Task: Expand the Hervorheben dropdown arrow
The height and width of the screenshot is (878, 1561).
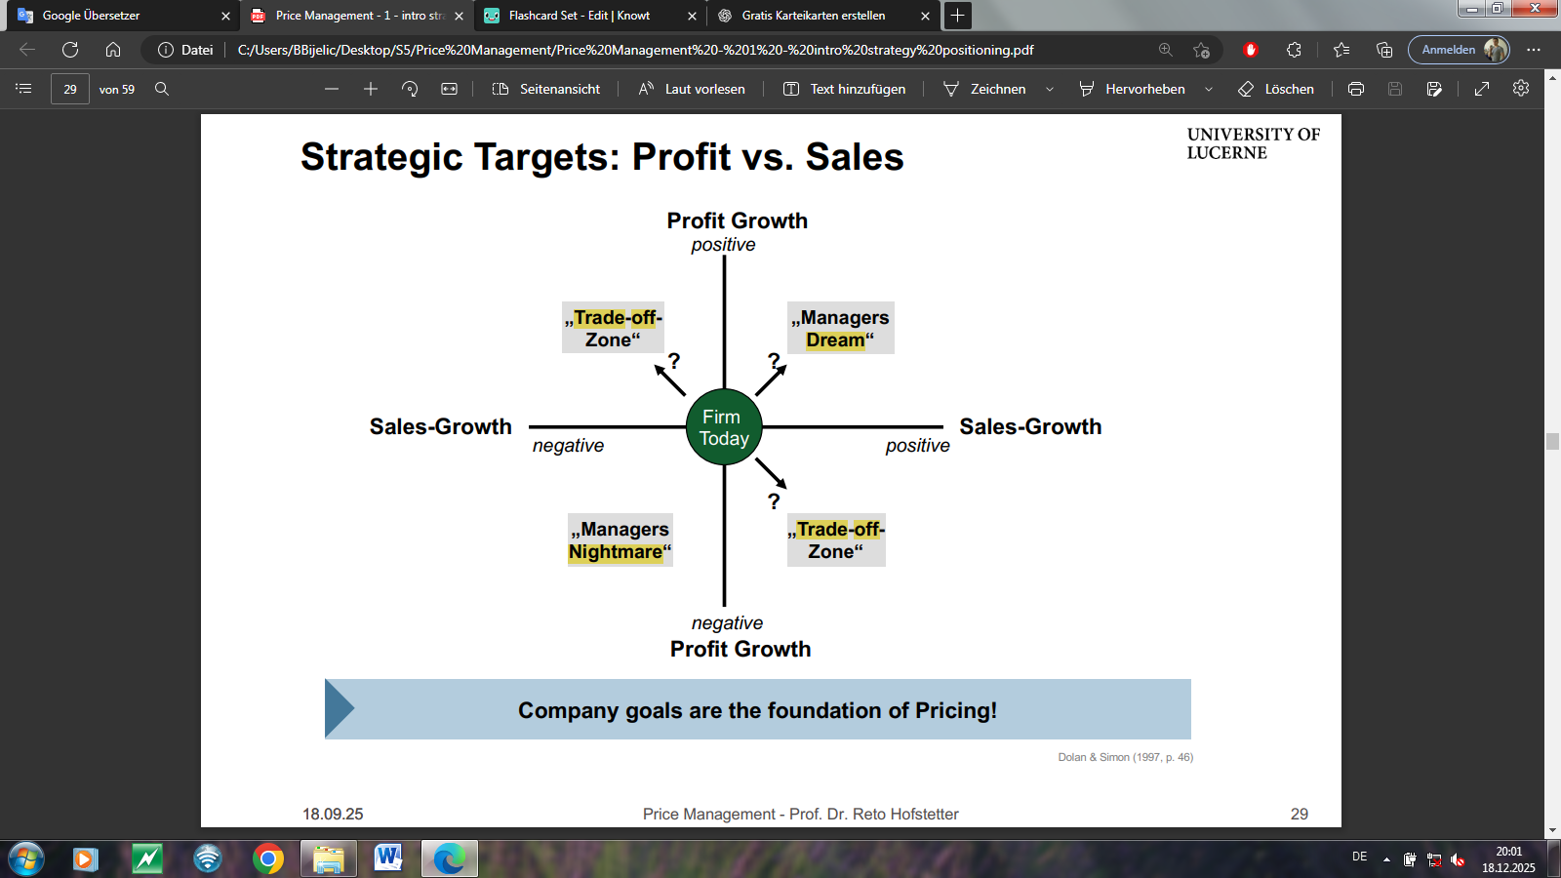Action: pos(1209,89)
